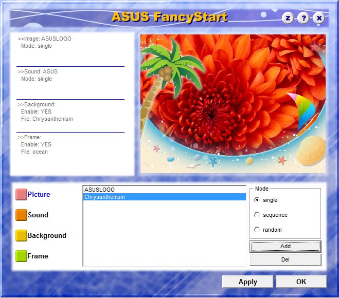Screen dimensions: 339x298
Task: Close FancyStart with the round 'x' icon
Action: pyautogui.click(x=319, y=18)
